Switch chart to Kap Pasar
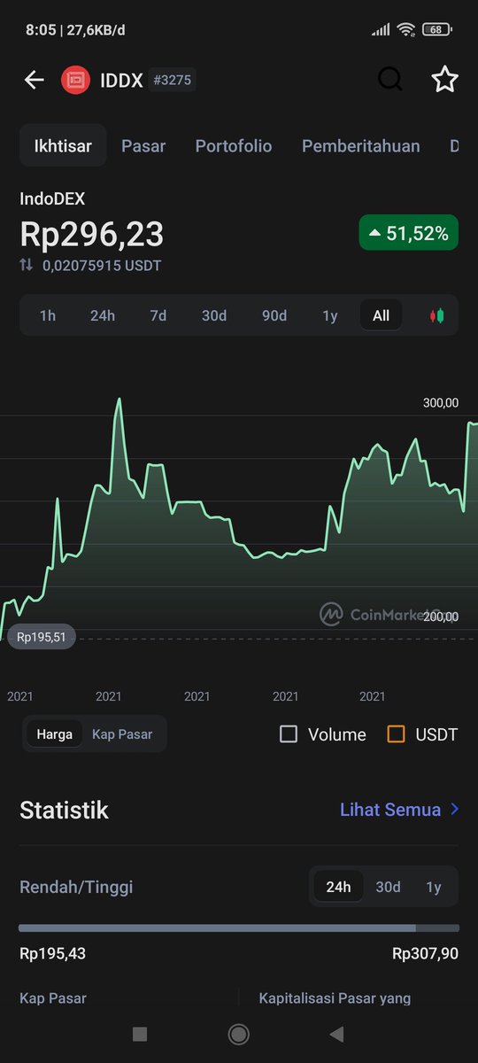 pos(122,734)
